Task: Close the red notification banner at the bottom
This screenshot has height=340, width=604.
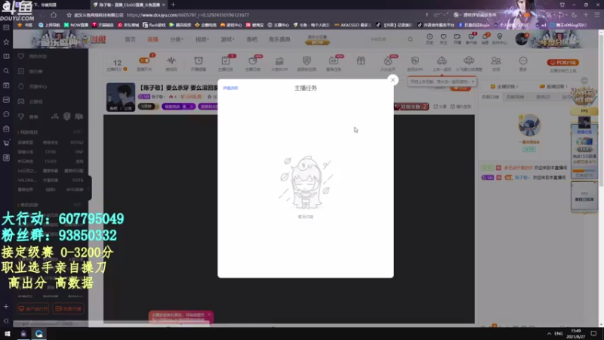Action: point(209,314)
